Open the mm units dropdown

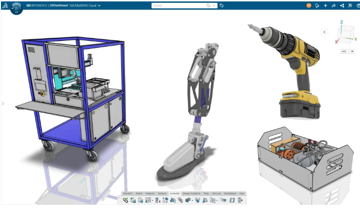point(347,51)
